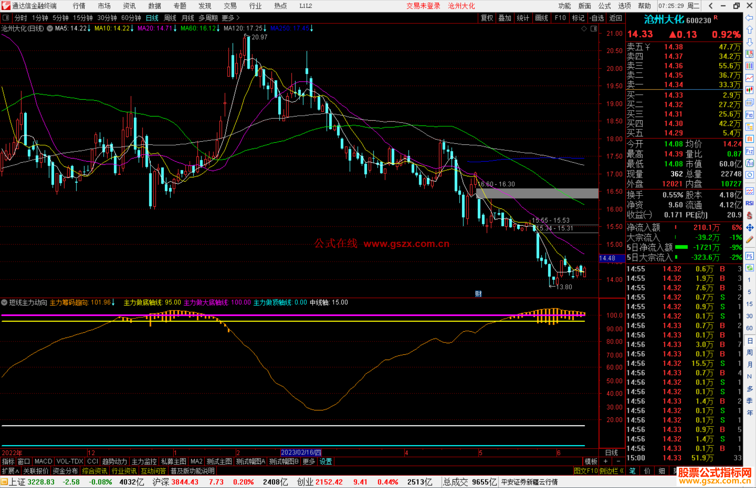Select the pencil drawing tool icon

tap(749, 240)
